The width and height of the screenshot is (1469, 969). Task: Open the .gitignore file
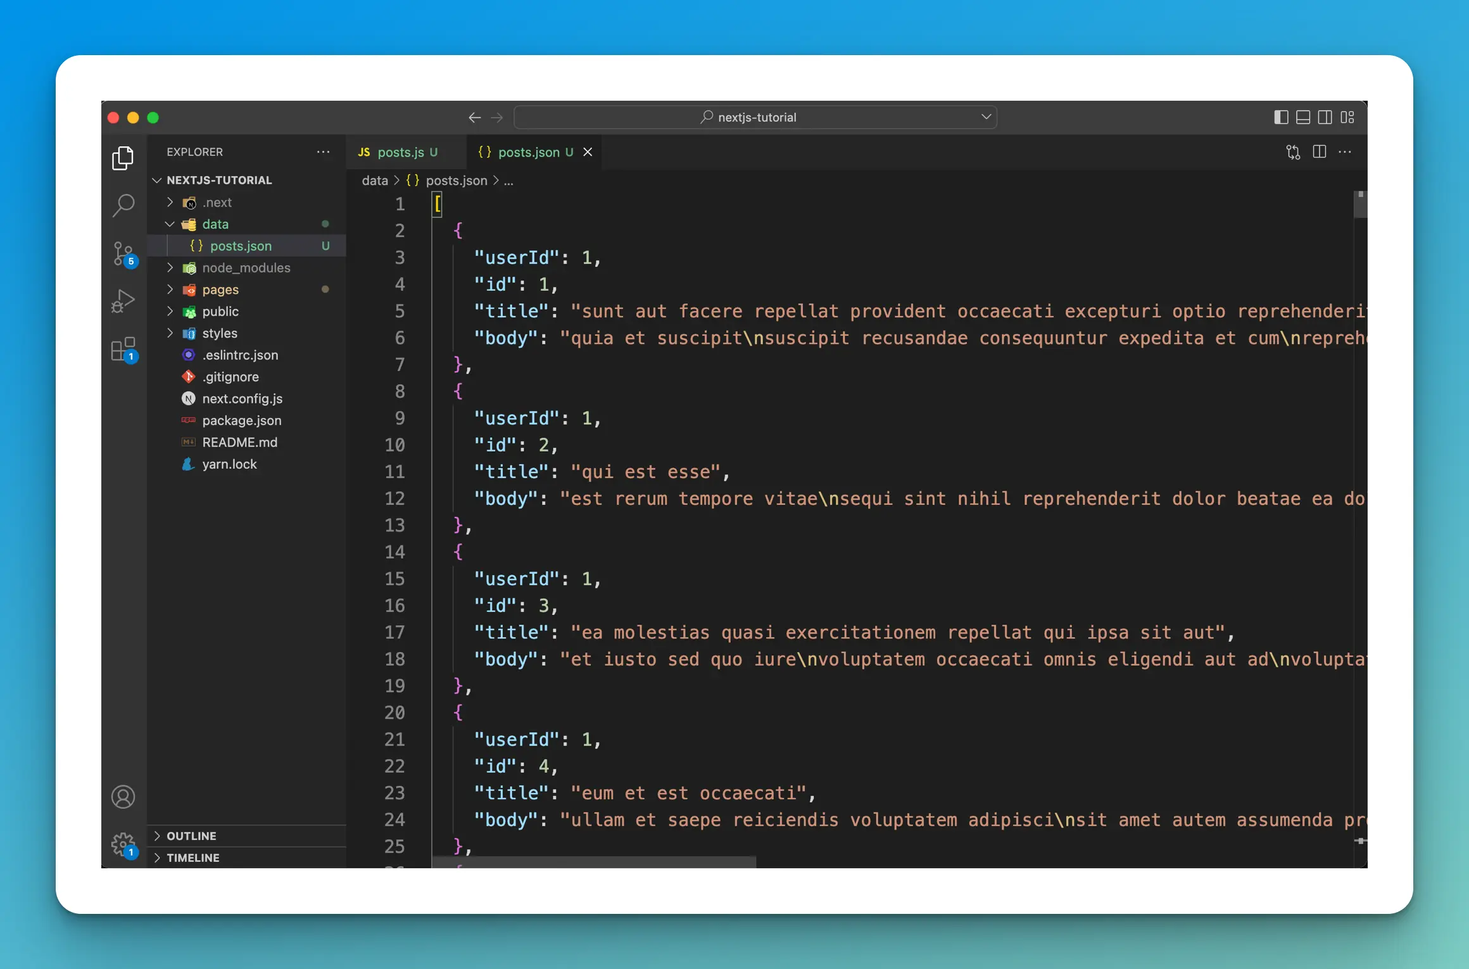click(247, 377)
